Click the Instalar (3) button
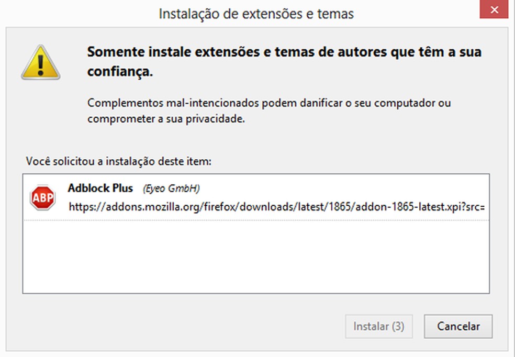 pyautogui.click(x=378, y=326)
